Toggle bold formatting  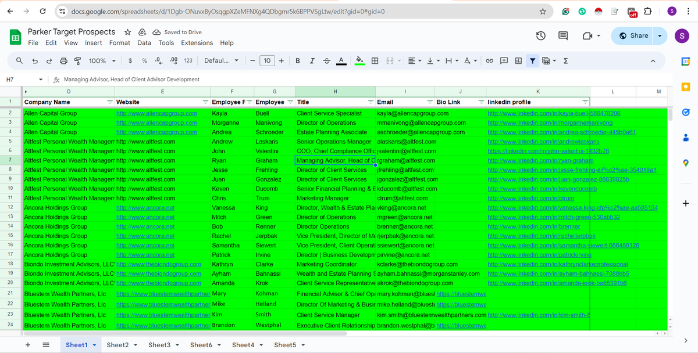pos(298,60)
